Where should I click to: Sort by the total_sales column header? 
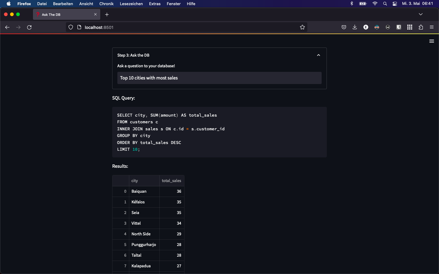172,181
